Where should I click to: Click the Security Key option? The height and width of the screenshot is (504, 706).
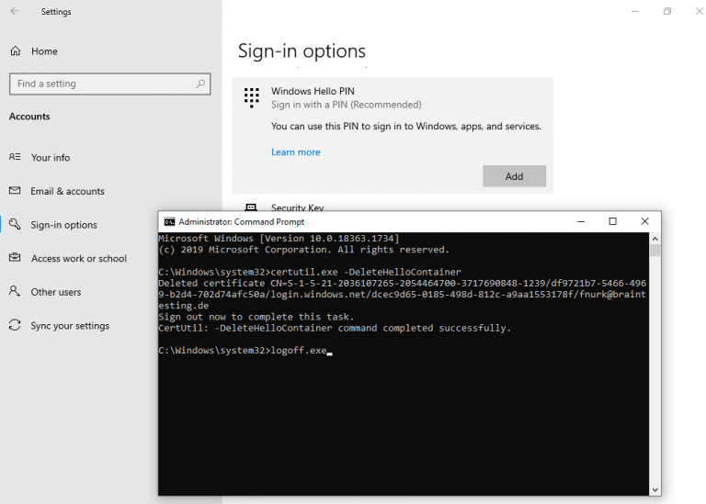point(297,207)
